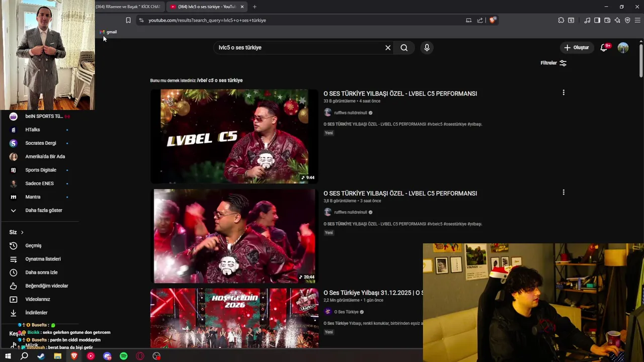Play the Hoş Geldin 2026 video thumbnail
644x362 pixels.
coord(234,318)
